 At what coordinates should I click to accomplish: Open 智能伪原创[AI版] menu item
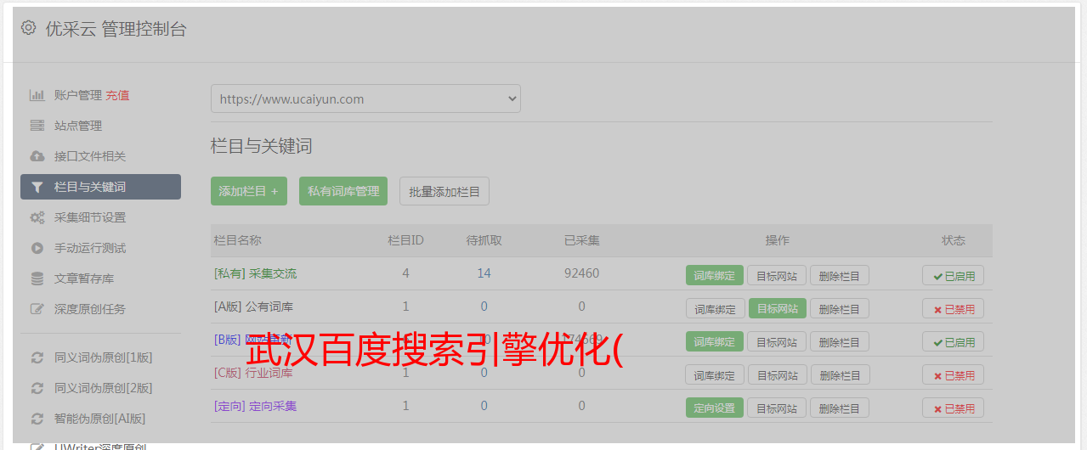(100, 419)
